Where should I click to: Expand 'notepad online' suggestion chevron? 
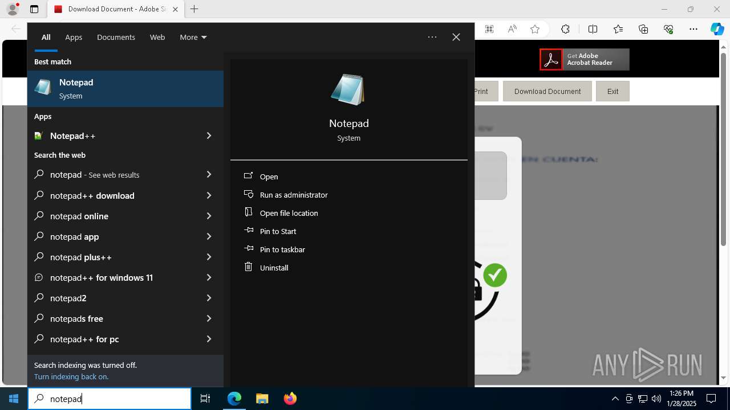click(209, 216)
